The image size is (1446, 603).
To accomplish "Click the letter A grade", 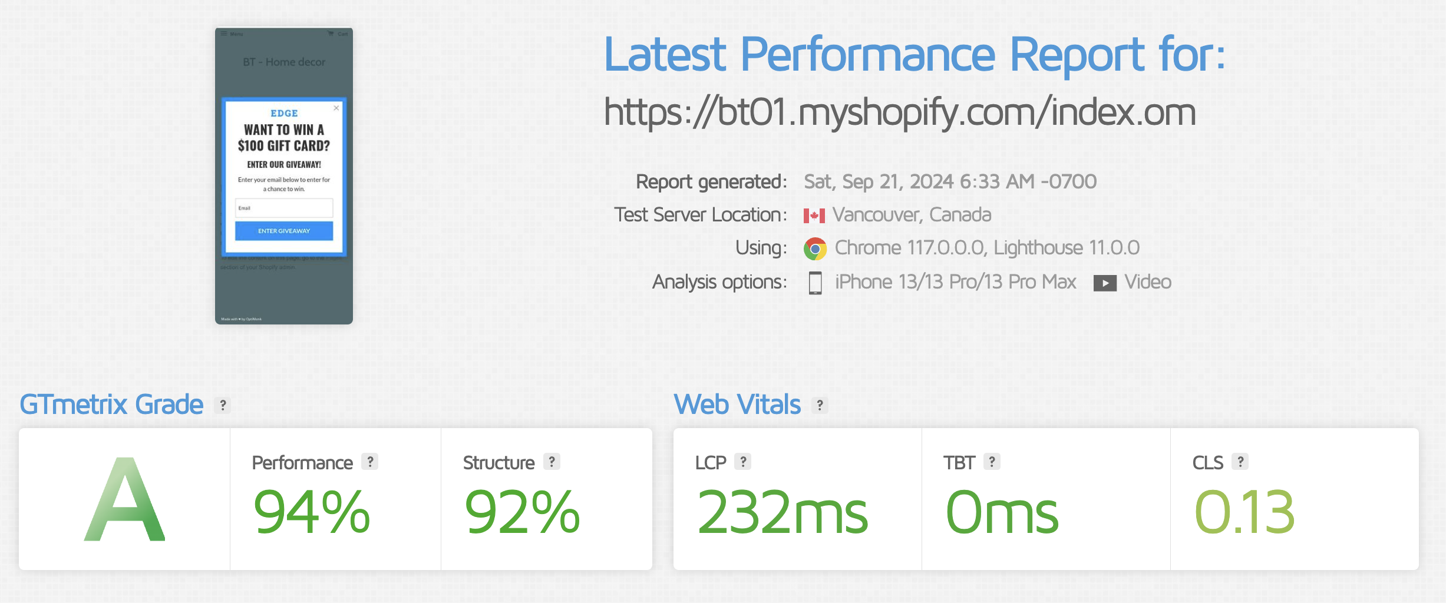I will [124, 501].
